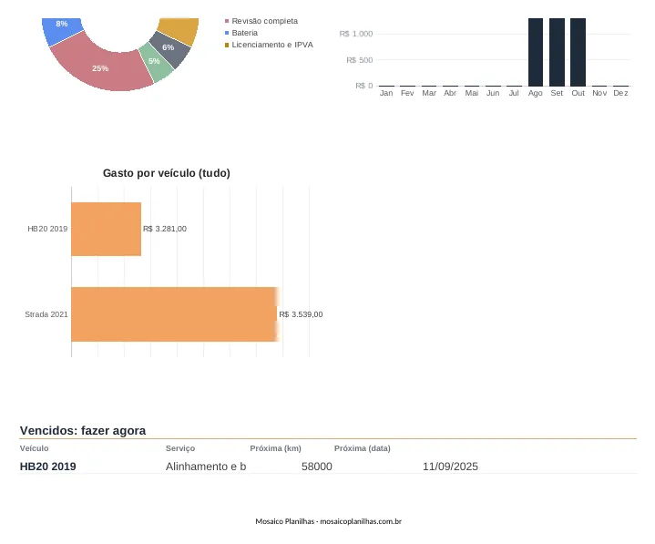This screenshot has width=655, height=544.
Task: Select the 'Nov' month axis label
Action: tap(599, 93)
